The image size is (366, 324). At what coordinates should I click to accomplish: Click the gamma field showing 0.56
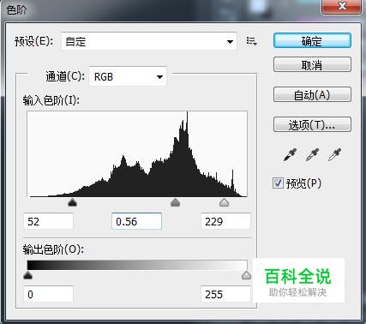[136, 221]
